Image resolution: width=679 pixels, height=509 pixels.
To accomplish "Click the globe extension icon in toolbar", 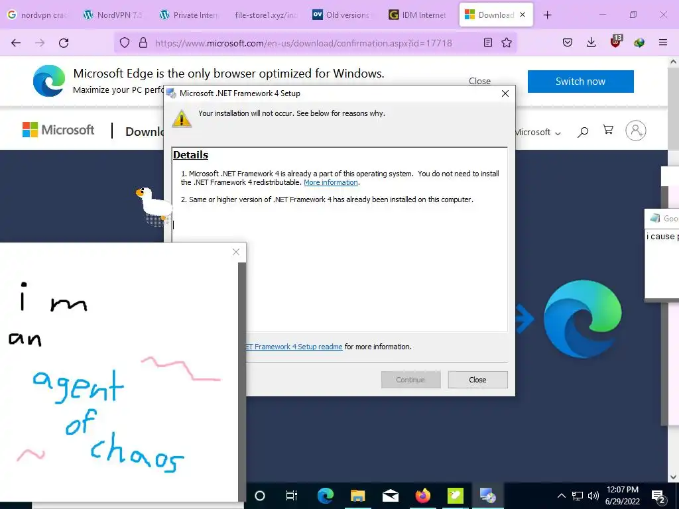I will coord(639,42).
